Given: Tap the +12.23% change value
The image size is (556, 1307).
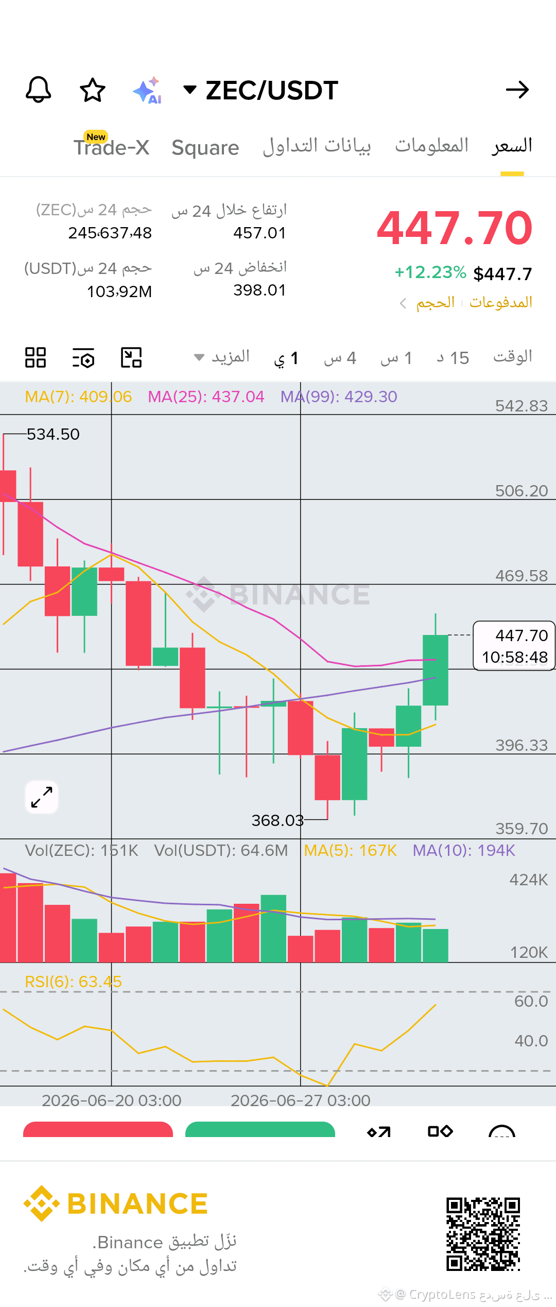Looking at the screenshot, I should (x=430, y=272).
